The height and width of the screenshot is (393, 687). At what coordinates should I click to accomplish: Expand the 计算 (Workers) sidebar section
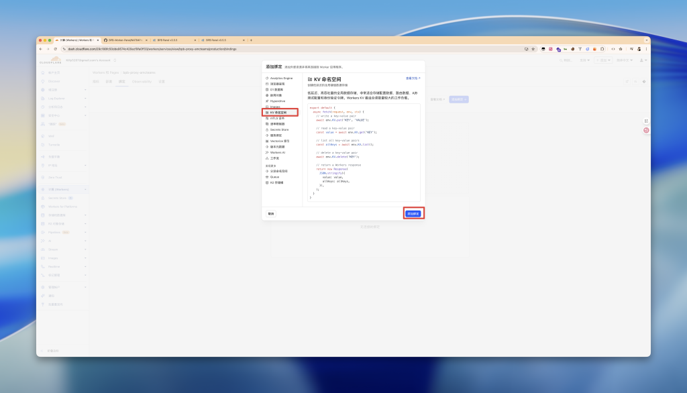coord(64,189)
